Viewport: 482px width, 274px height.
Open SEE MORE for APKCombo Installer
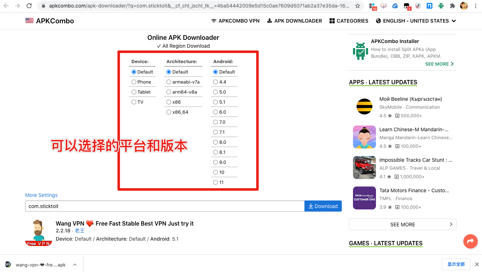tap(439, 64)
